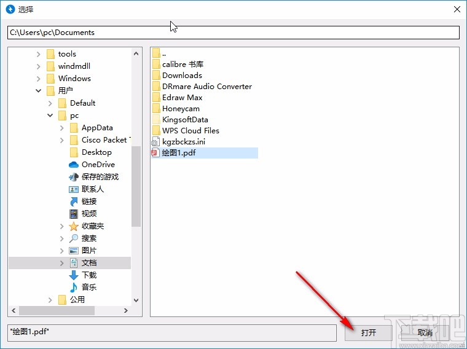This screenshot has height=349, width=467.
Task: Click the Cisco Packet folder icon
Action: (x=74, y=140)
